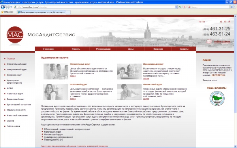Image resolution: width=237 pixels, height=148 pixels.
Task: Open the Клиенты menu item
Action: tap(76, 49)
